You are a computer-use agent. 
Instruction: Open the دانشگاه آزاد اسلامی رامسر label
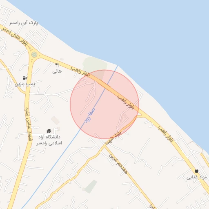[49, 140]
